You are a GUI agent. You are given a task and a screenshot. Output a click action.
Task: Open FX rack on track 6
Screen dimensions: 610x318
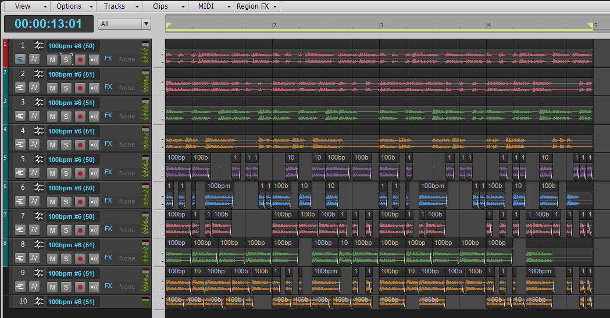tap(108, 200)
